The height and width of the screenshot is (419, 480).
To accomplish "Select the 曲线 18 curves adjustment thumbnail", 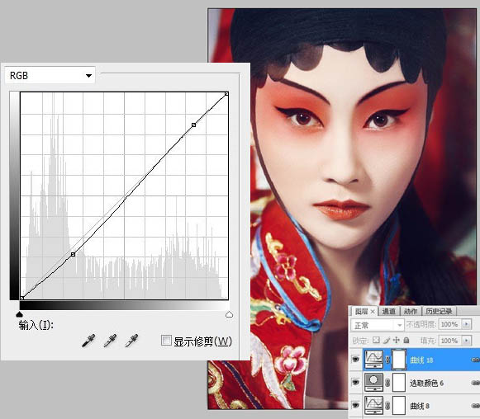I will (373, 360).
